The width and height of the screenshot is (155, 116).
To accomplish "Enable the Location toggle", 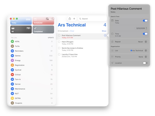I will tap(145, 63).
